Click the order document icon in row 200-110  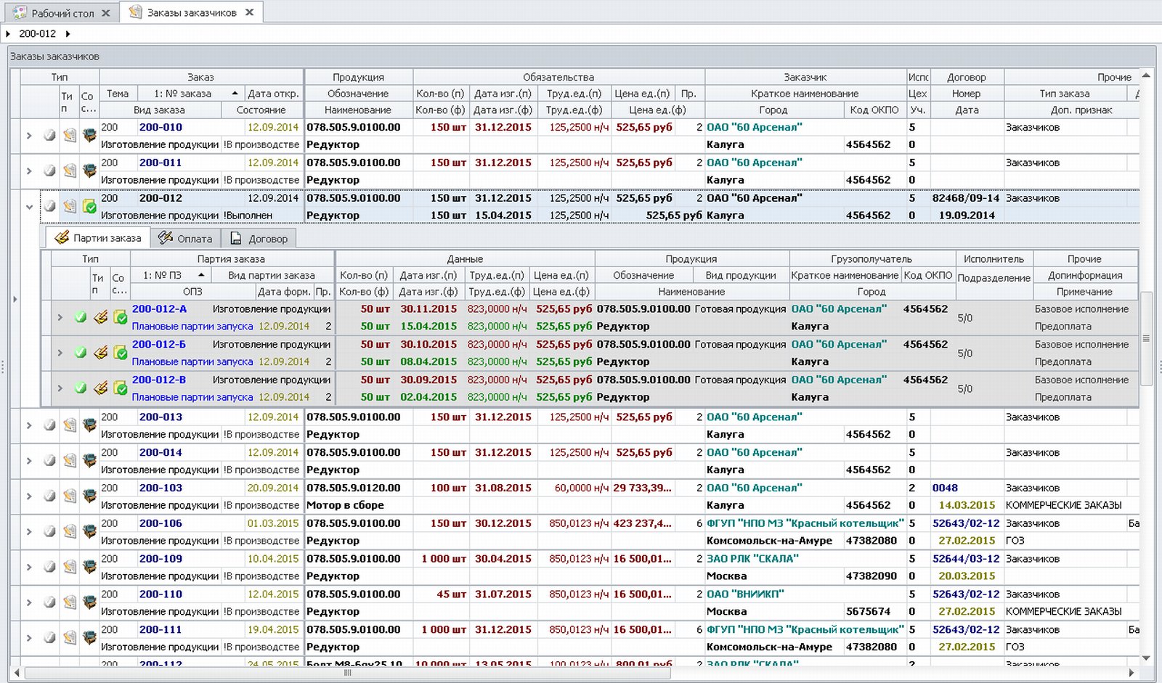(69, 602)
